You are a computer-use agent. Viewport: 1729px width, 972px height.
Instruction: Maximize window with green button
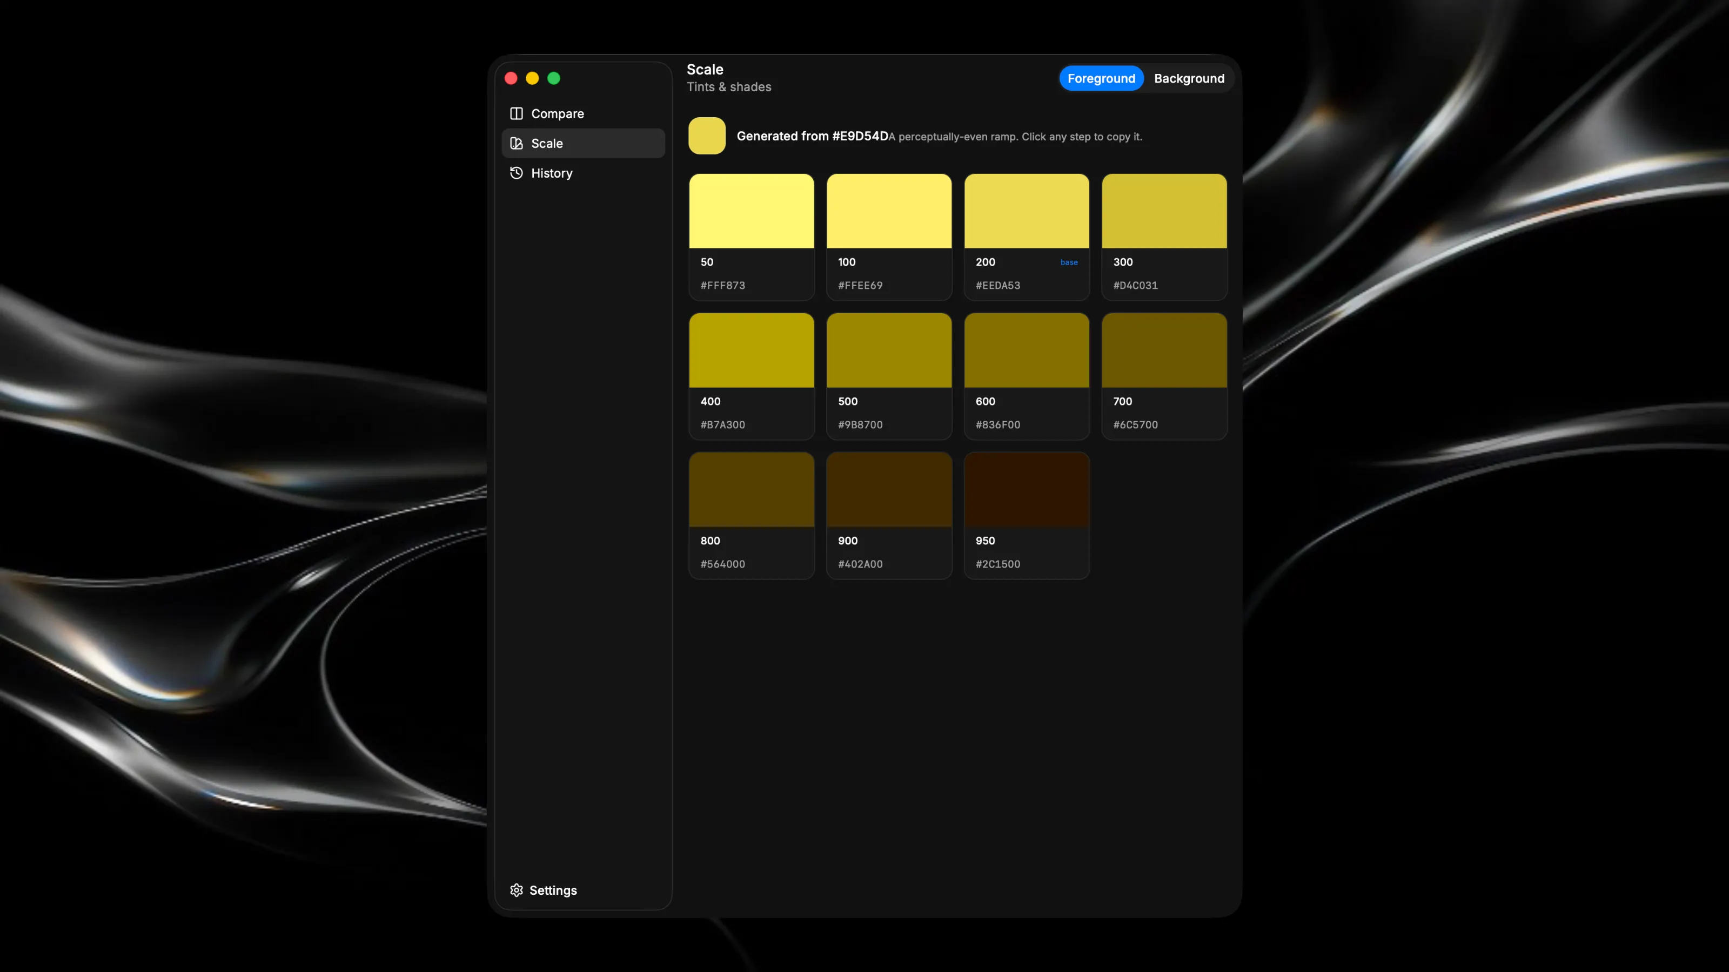coord(554,78)
